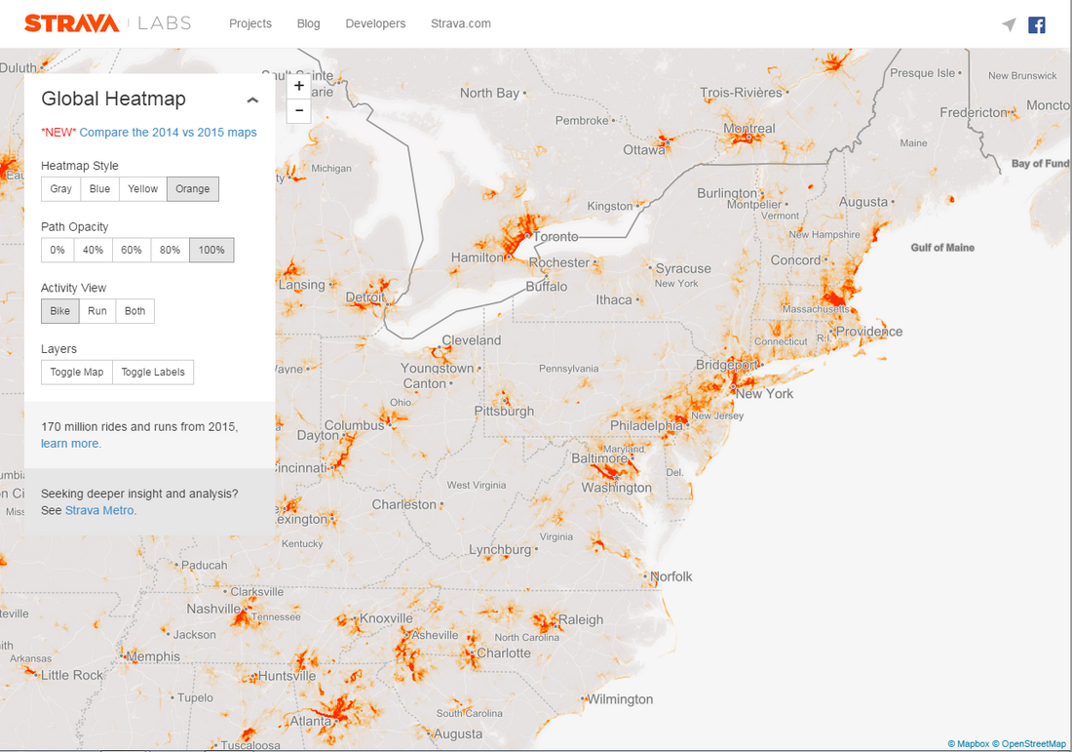Collapse the Global Heatmap panel
The height and width of the screenshot is (752, 1072).
[252, 99]
